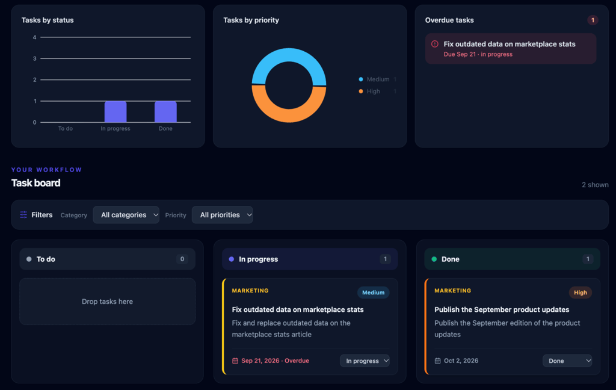Click the Overdue tasks count badge
This screenshot has height=390, width=616.
[593, 20]
